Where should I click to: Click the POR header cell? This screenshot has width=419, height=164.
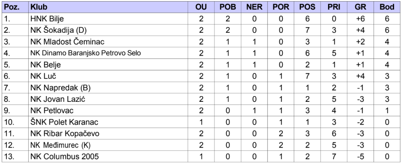point(281,7)
